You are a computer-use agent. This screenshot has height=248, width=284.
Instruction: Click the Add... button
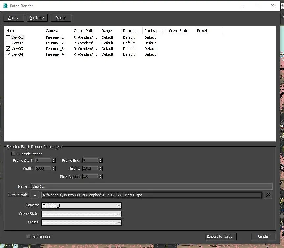(x=13, y=18)
